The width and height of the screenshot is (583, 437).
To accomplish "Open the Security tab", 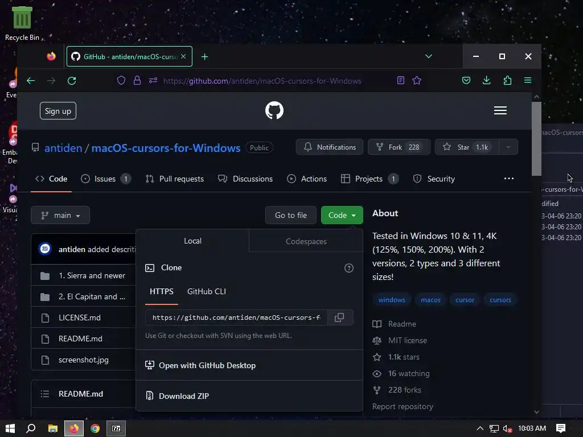I will pos(434,179).
